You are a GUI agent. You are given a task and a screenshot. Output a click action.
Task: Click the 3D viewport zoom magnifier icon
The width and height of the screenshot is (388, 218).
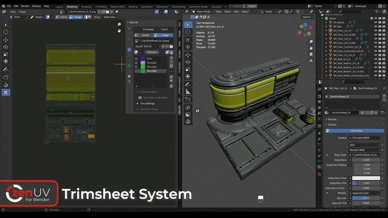311,42
